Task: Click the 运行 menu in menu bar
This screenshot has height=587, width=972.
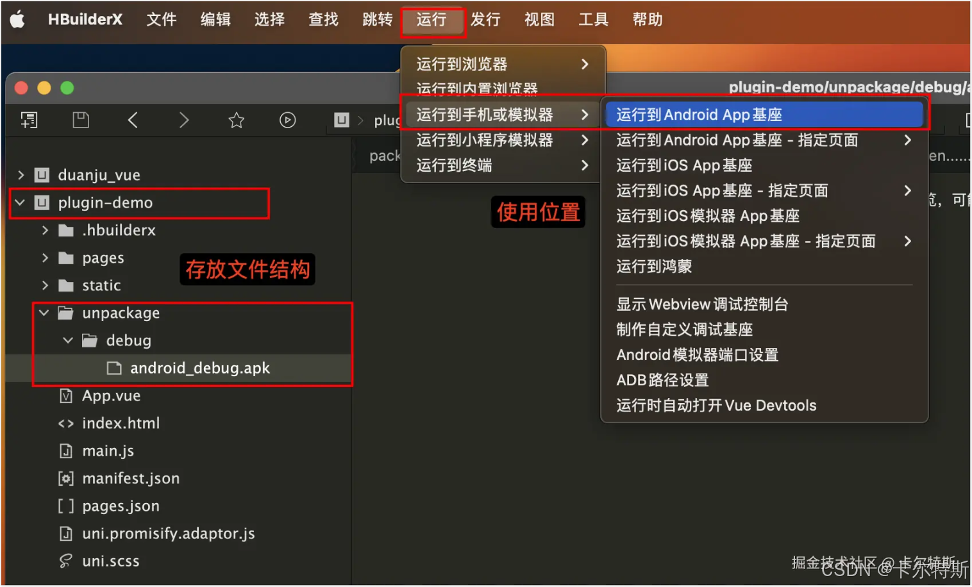Action: coord(432,20)
